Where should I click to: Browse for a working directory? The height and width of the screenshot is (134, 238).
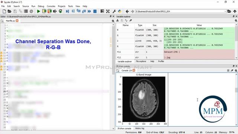tap(229, 11)
